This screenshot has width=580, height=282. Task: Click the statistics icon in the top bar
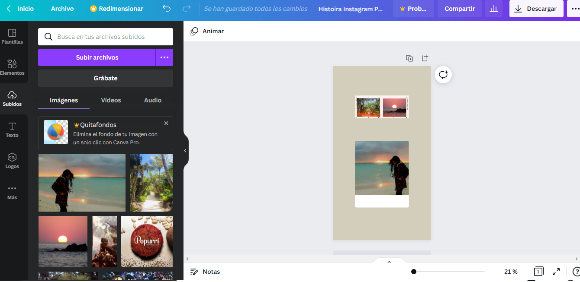pos(493,9)
